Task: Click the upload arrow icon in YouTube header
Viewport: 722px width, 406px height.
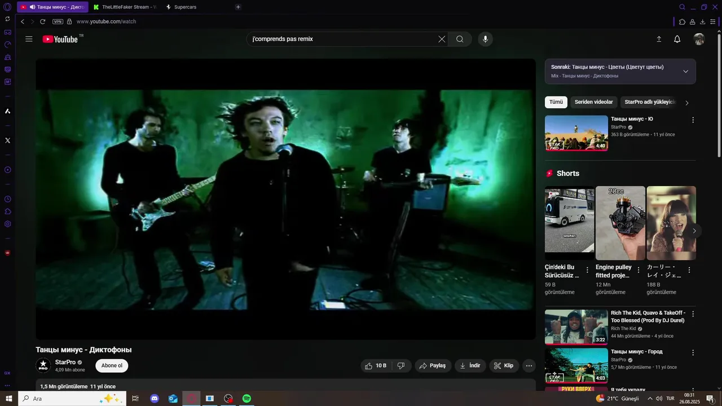Action: 658,39
